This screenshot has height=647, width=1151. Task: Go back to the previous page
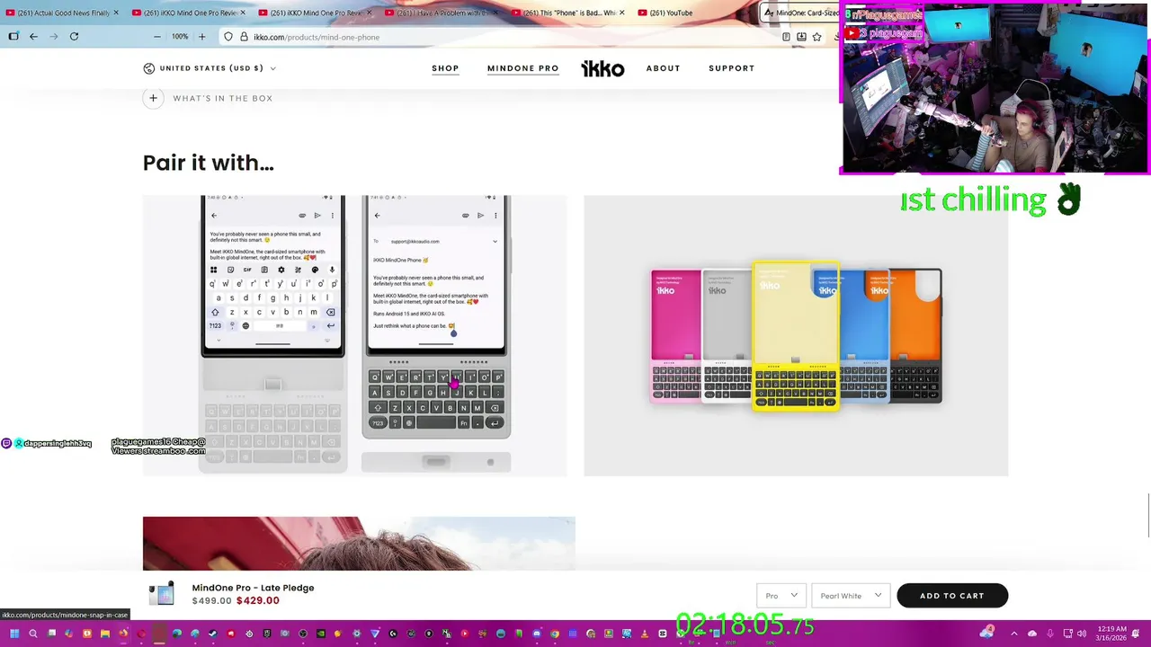click(33, 37)
